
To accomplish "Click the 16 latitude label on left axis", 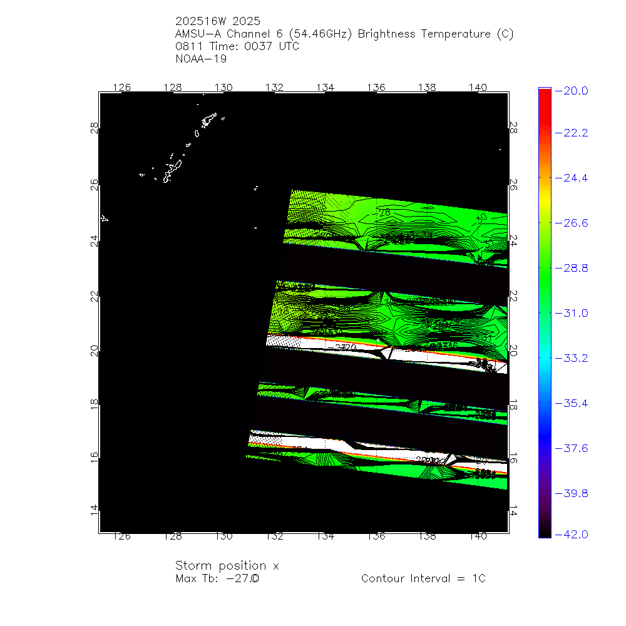I will (x=95, y=457).
